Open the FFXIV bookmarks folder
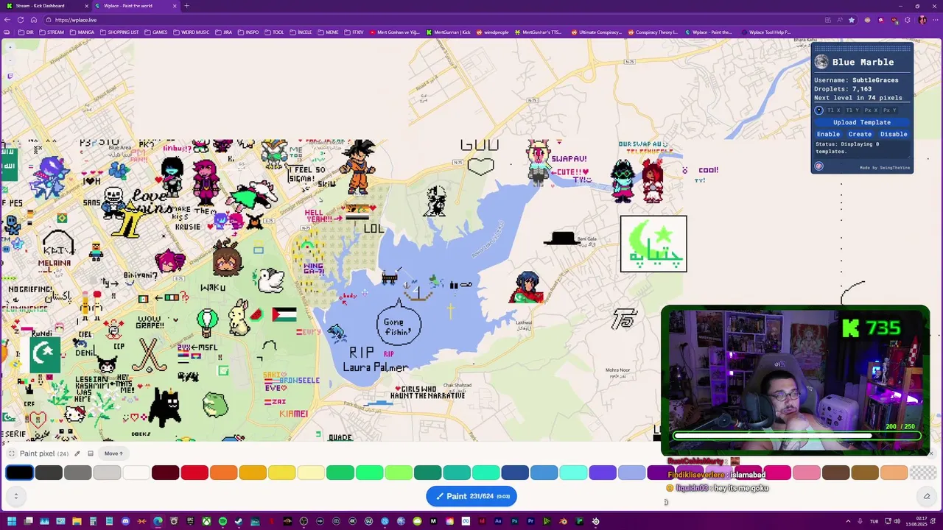 pyautogui.click(x=354, y=32)
